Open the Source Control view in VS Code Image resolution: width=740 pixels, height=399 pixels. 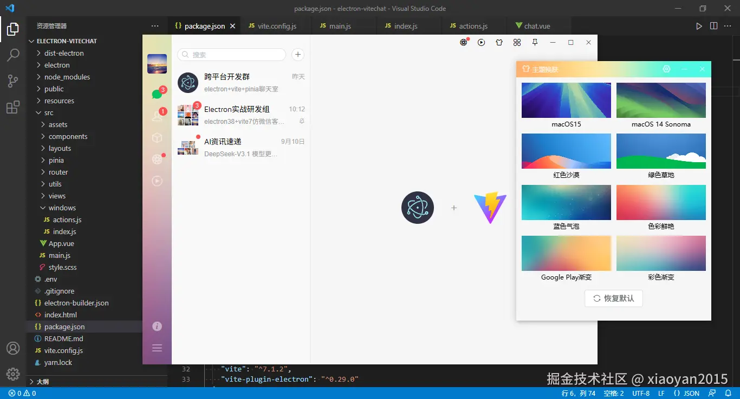pos(13,80)
